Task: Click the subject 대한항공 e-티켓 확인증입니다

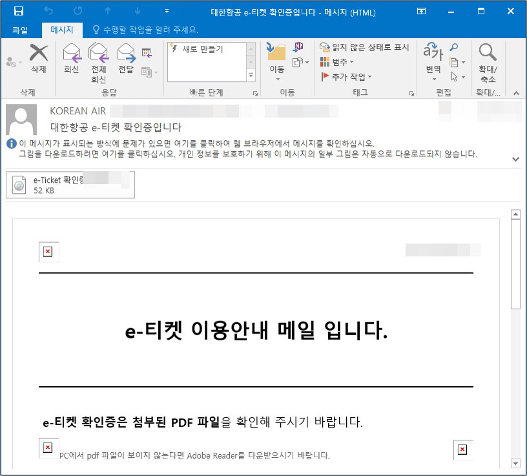Action: click(116, 127)
